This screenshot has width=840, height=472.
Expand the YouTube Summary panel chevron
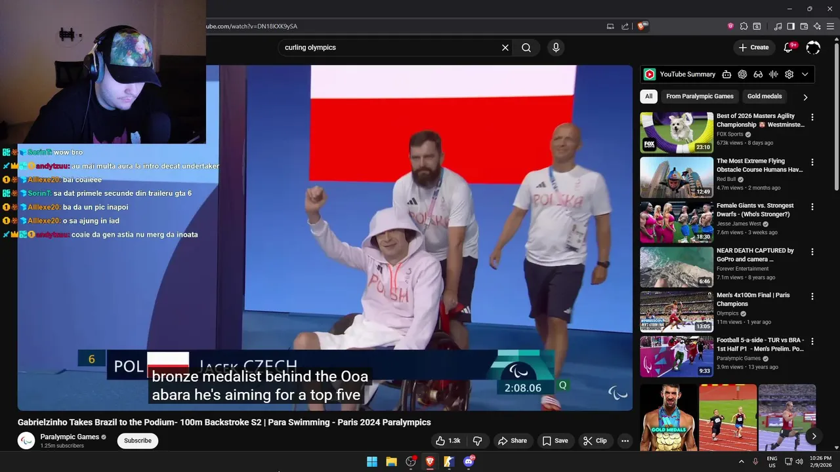pyautogui.click(x=805, y=74)
